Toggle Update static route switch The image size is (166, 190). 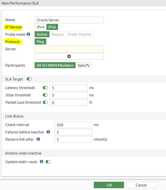48,162
